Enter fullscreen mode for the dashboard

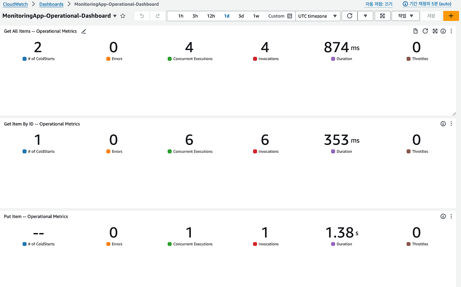382,16
